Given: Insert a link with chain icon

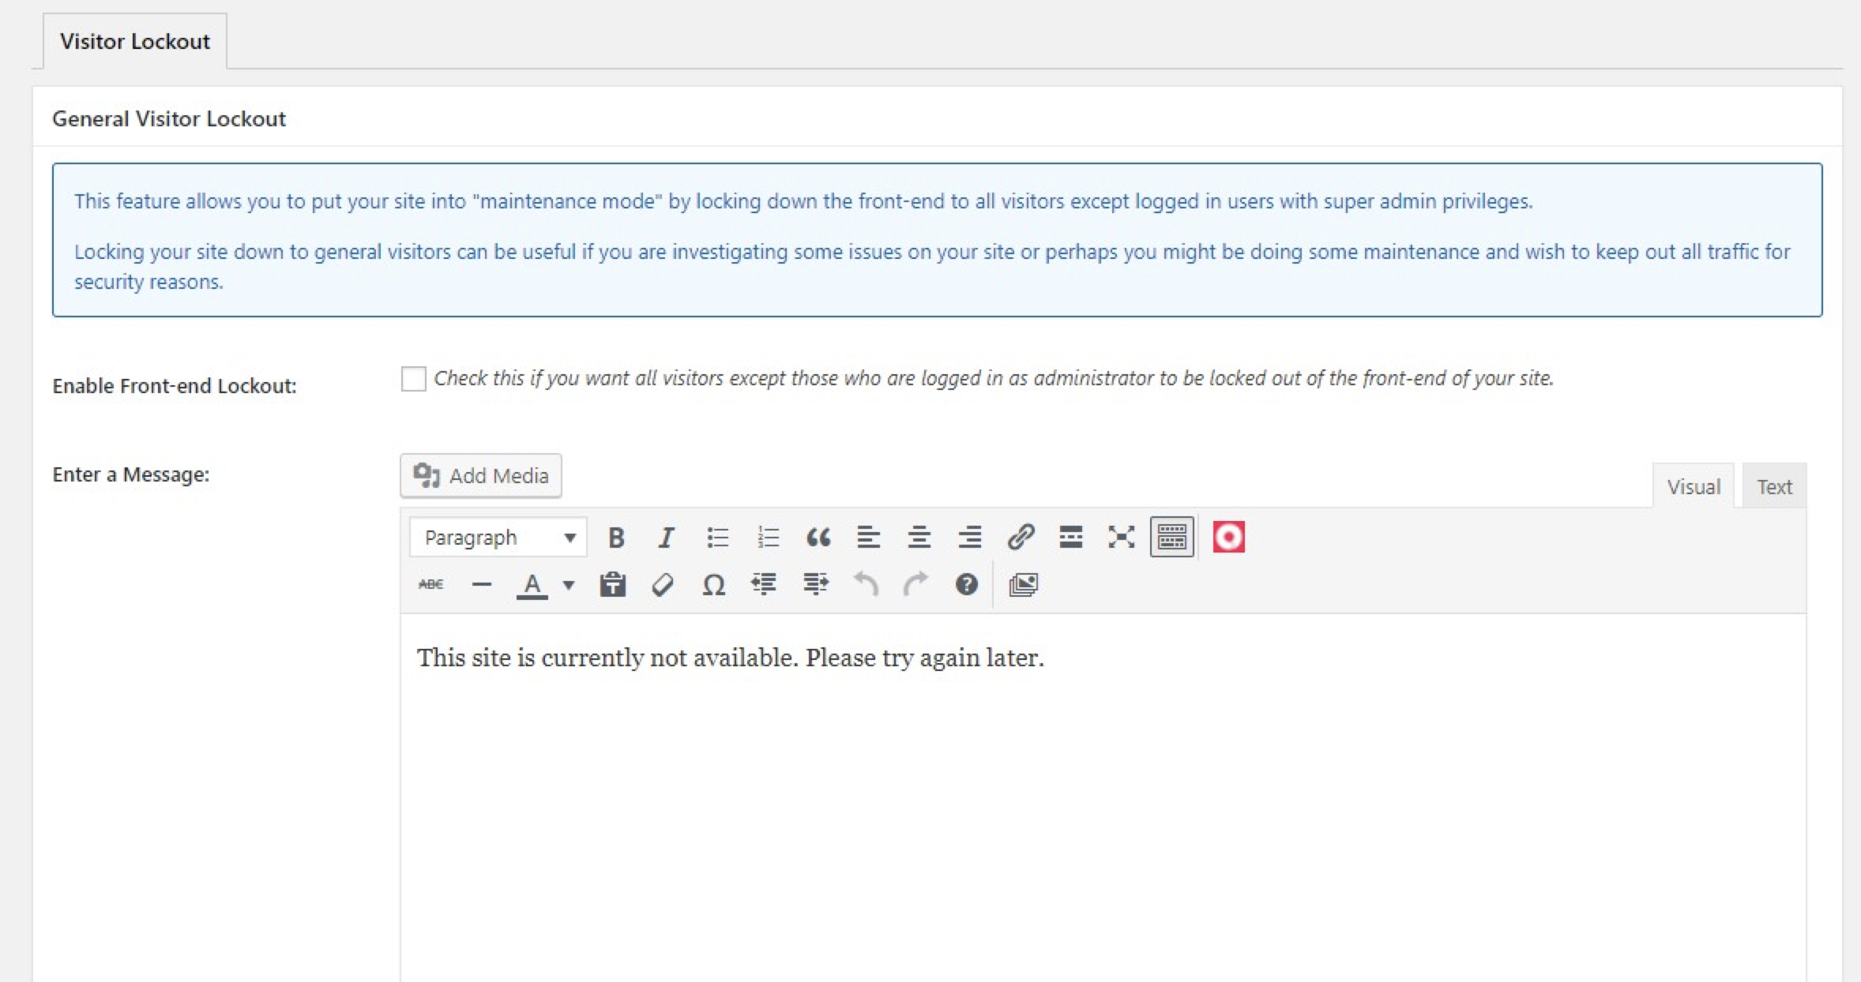Looking at the screenshot, I should click(1021, 538).
